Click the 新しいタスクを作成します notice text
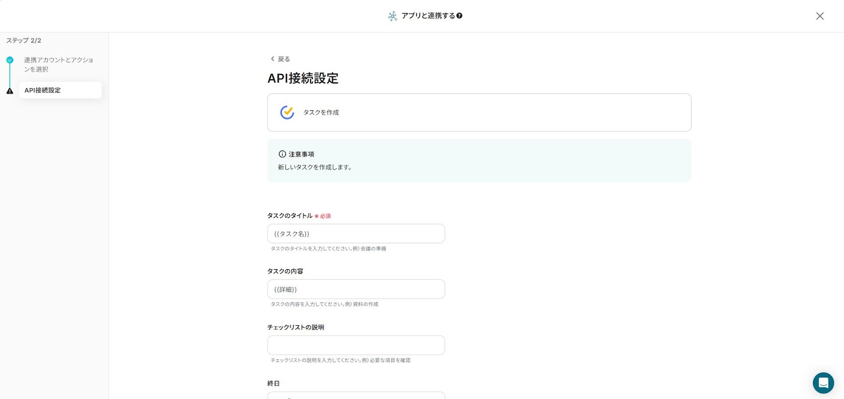This screenshot has height=399, width=844. (315, 167)
